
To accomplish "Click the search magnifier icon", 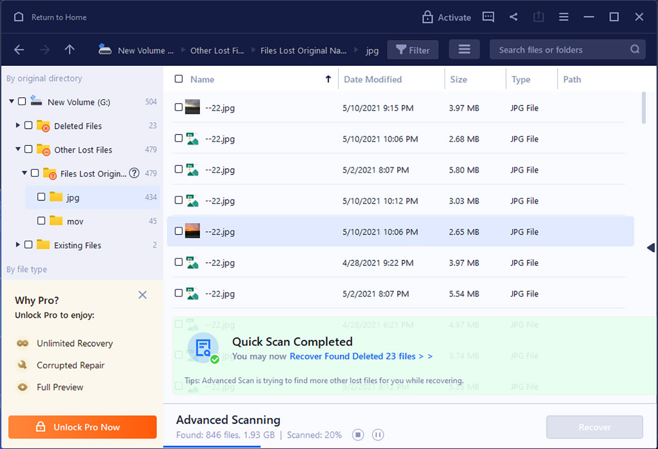I will pyautogui.click(x=635, y=50).
